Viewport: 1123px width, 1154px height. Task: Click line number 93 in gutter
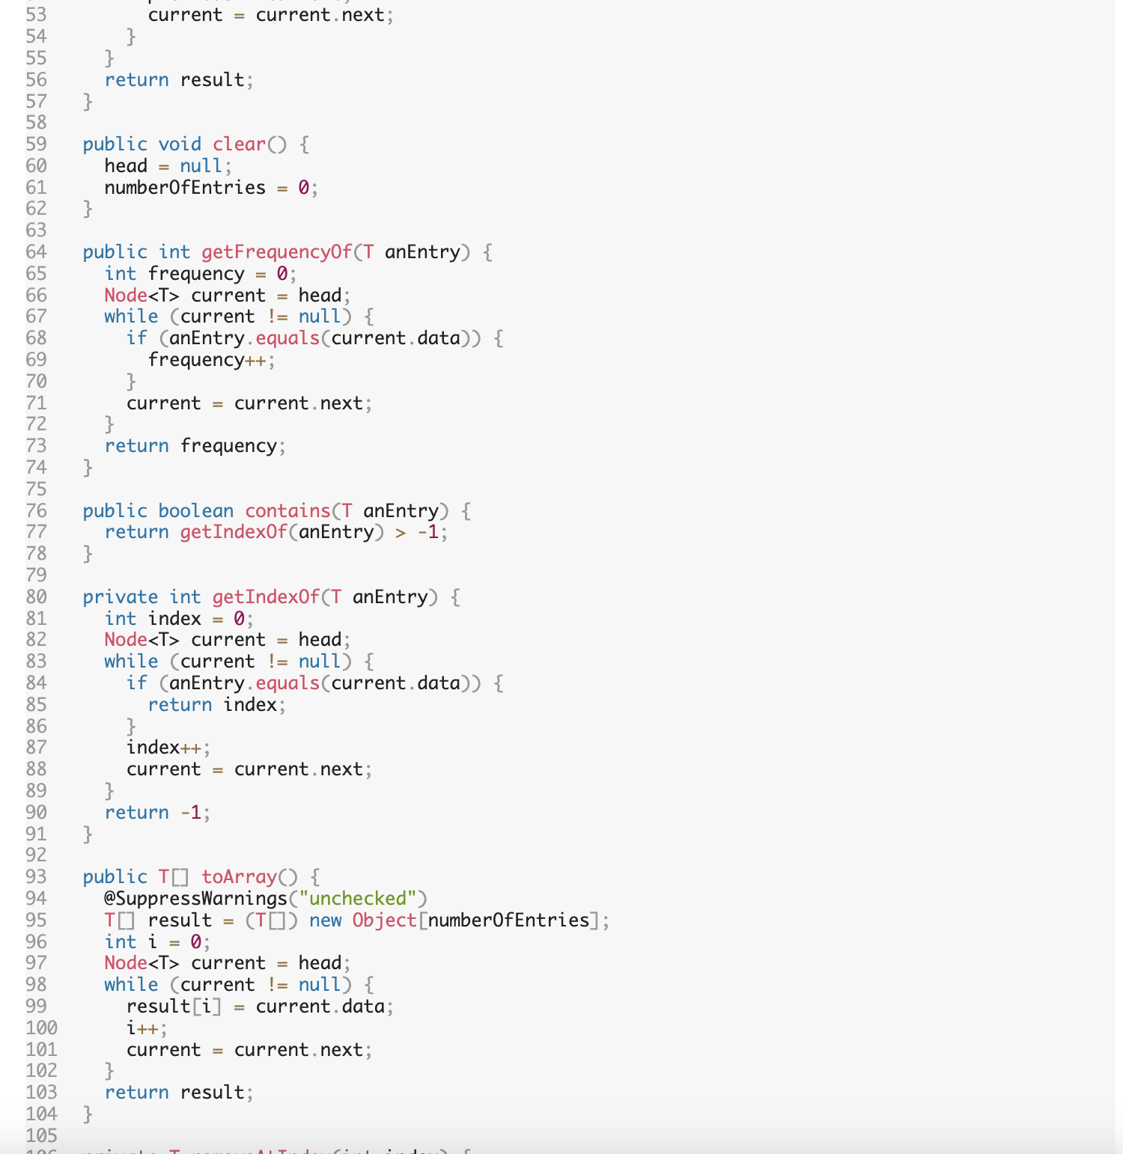pyautogui.click(x=36, y=876)
